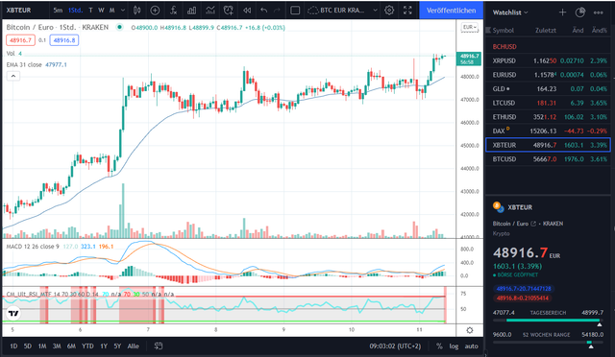Select ETHUSD in the watchlist
The width and height of the screenshot is (615, 357).
click(548, 117)
